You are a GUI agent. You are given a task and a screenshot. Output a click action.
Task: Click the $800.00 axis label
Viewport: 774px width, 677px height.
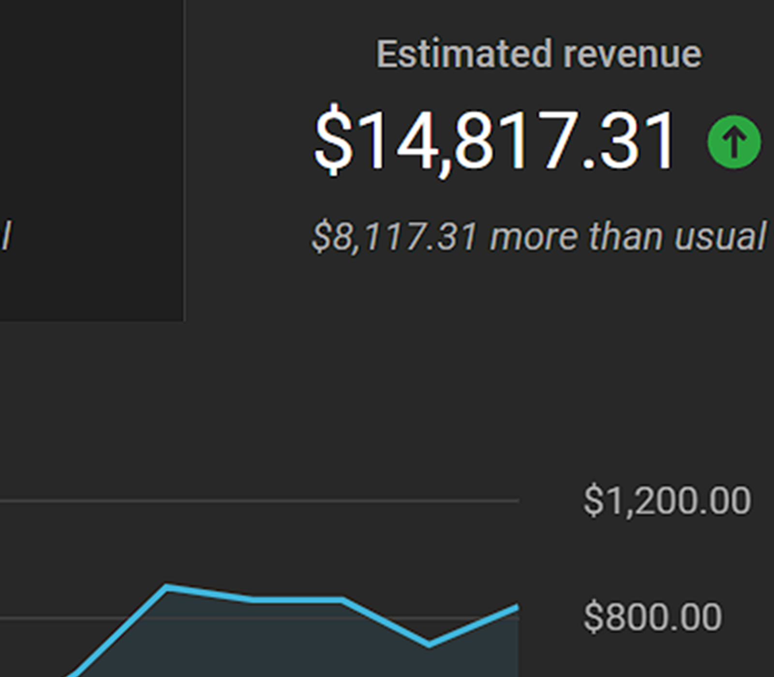coord(653,617)
